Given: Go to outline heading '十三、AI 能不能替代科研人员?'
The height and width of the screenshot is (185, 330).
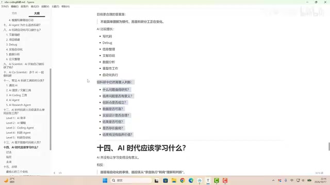Looking at the screenshot, I should pos(22,142).
